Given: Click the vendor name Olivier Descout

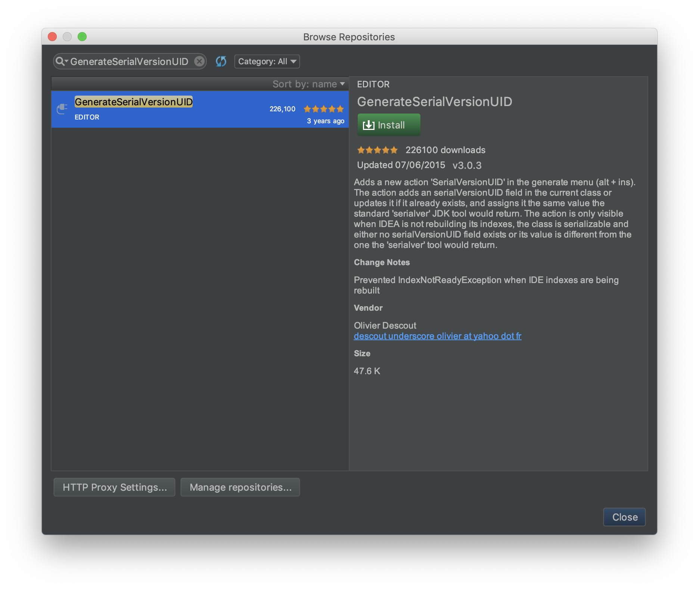Looking at the screenshot, I should (385, 326).
